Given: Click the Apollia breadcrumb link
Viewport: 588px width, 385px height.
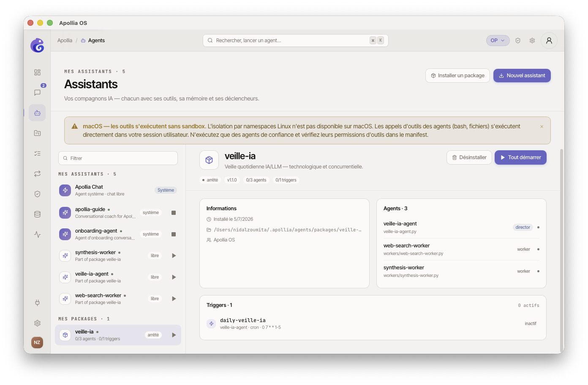Looking at the screenshot, I should coord(65,41).
